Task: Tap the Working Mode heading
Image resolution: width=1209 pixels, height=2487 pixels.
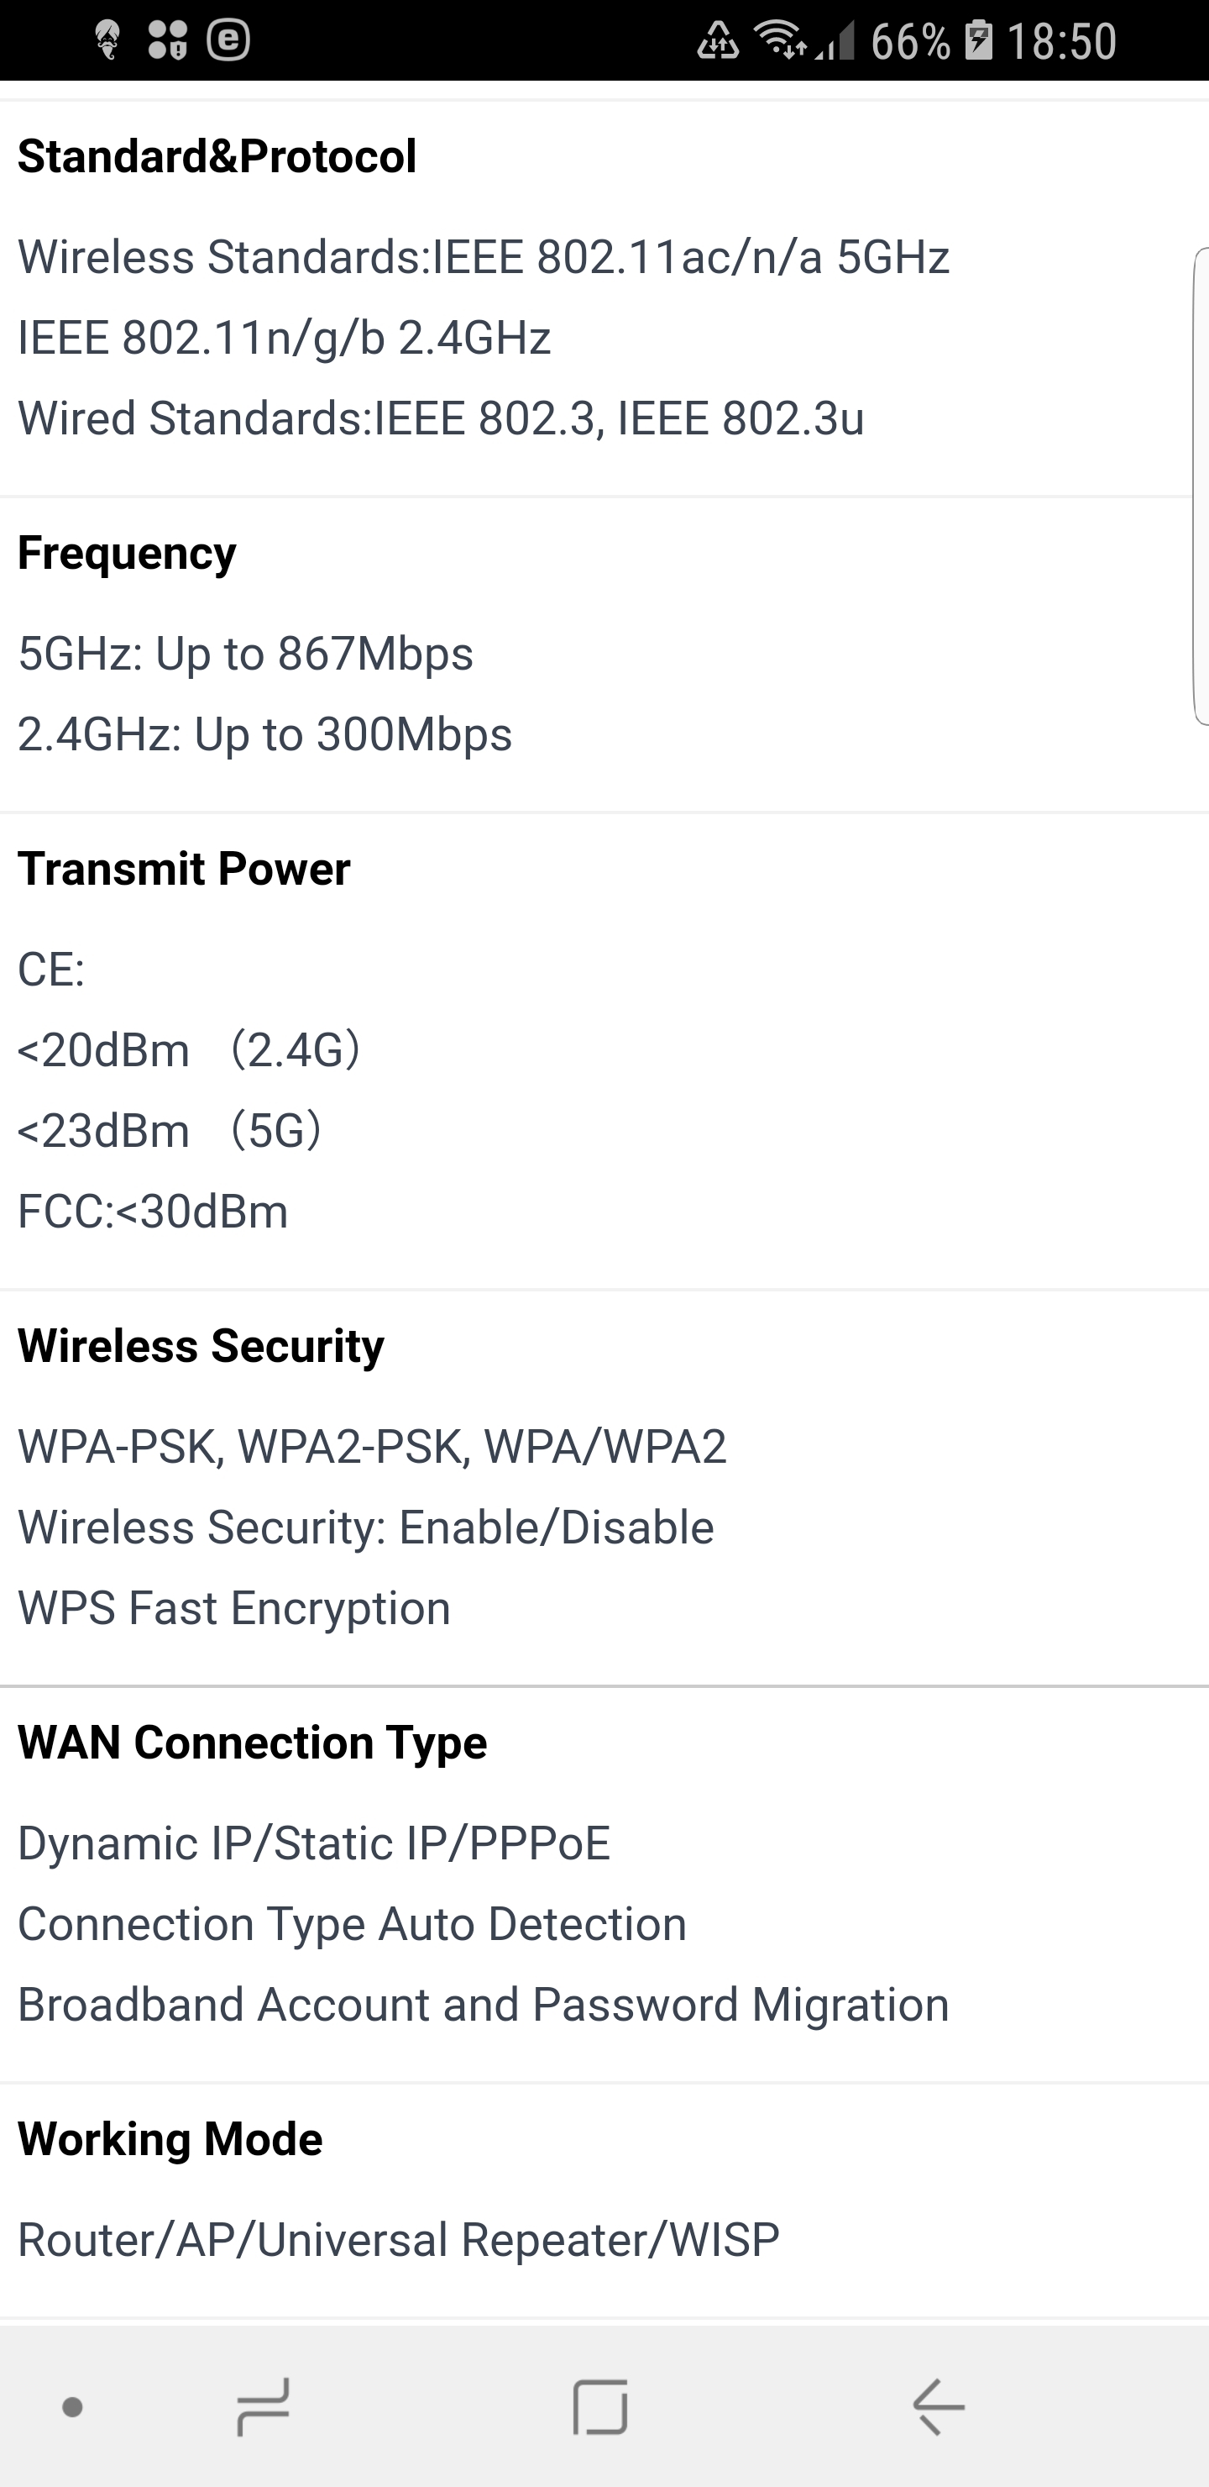Action: click(170, 2139)
